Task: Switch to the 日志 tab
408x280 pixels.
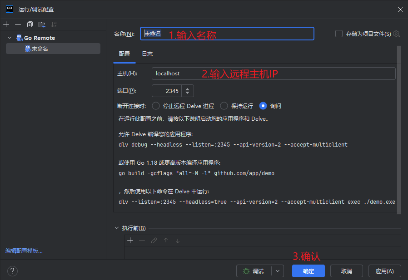Action: click(147, 54)
